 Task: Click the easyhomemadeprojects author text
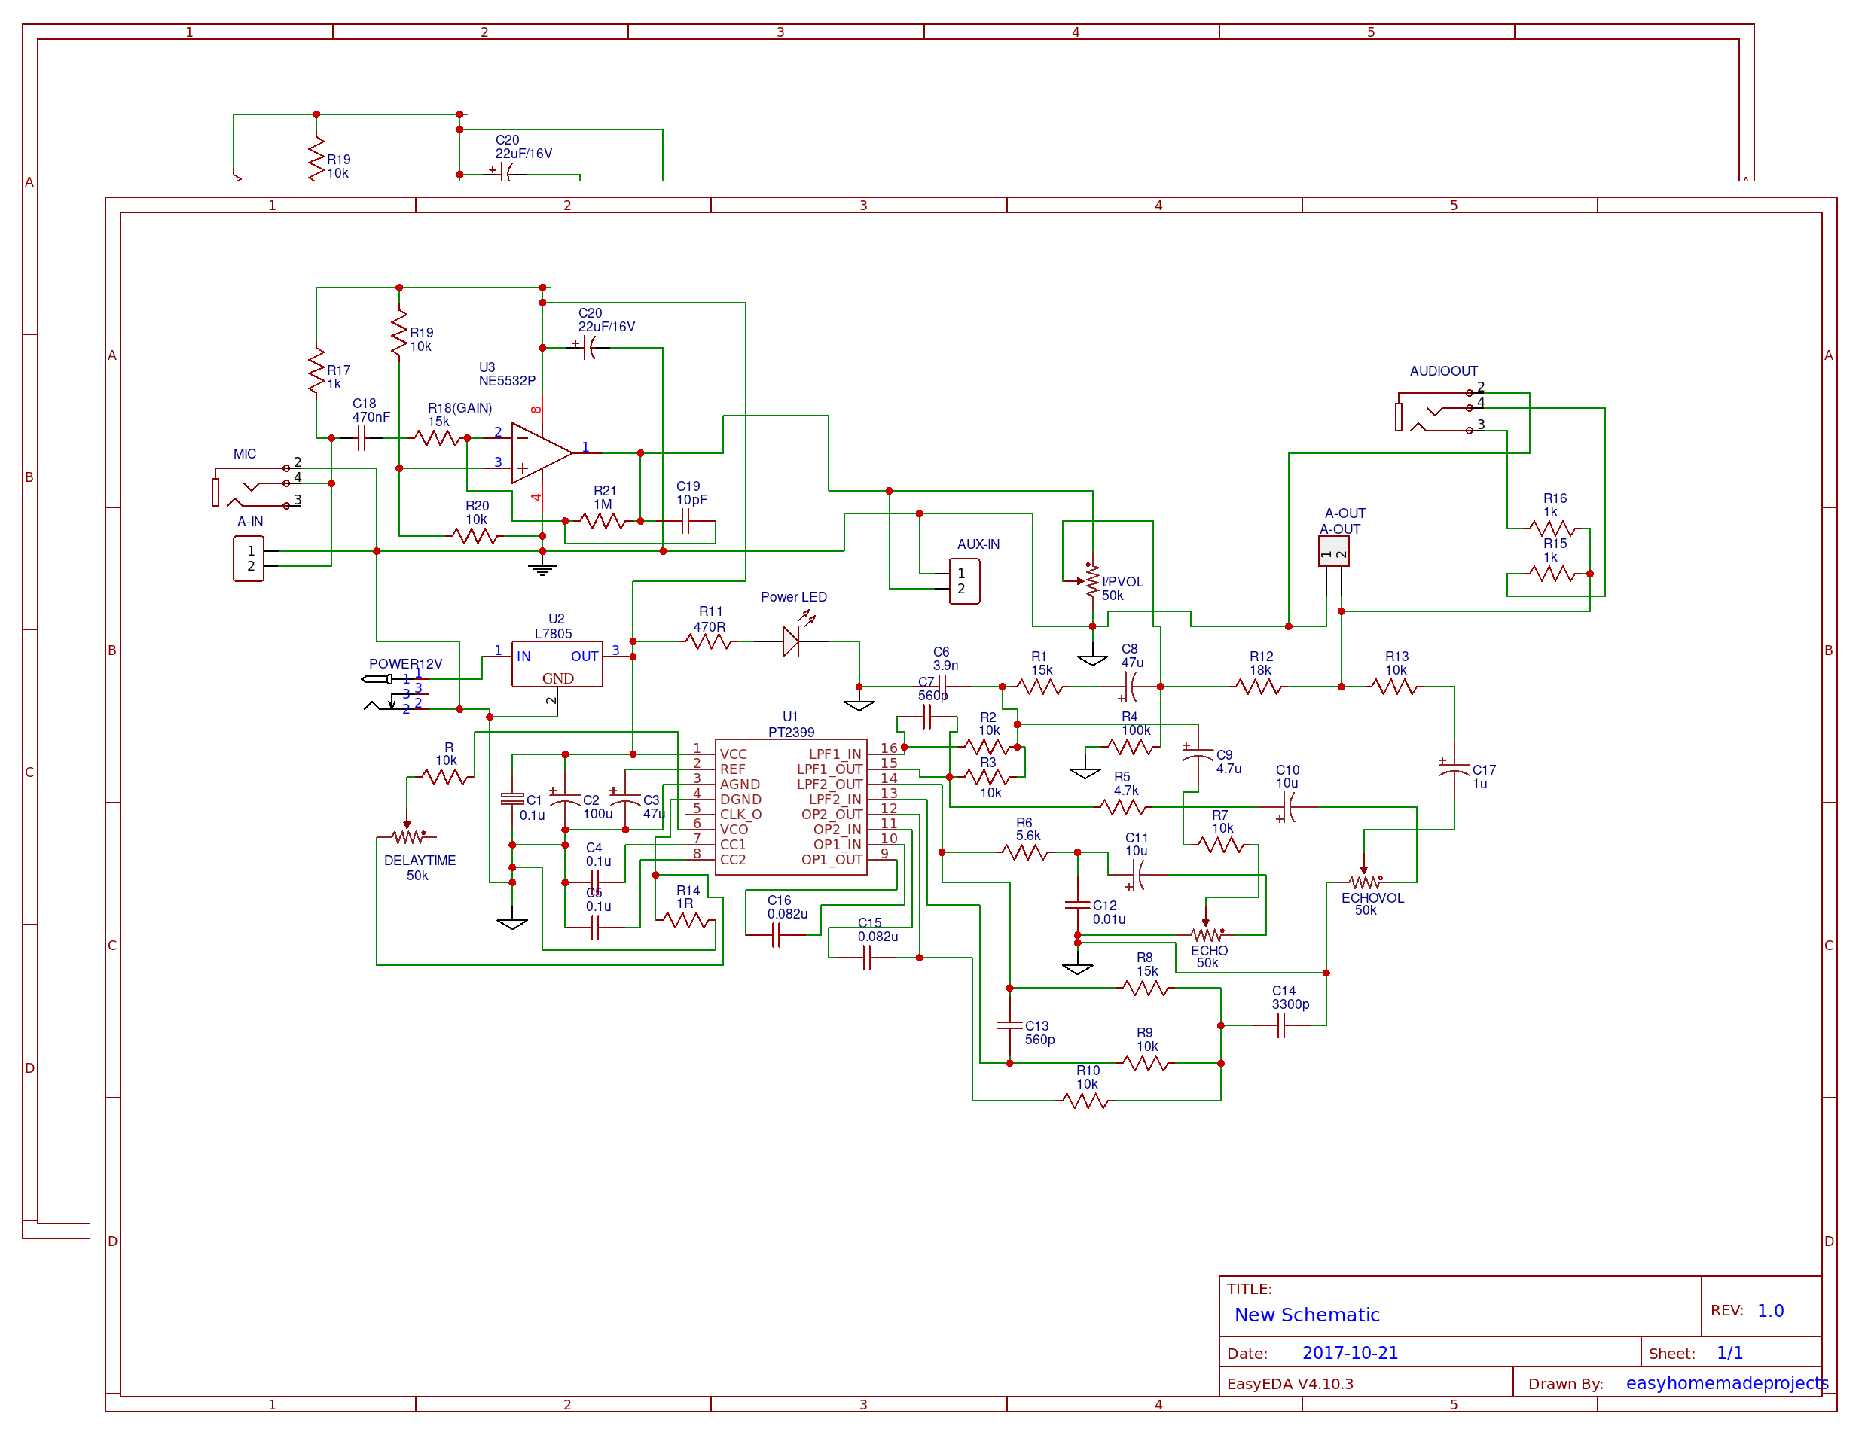(x=1726, y=1383)
